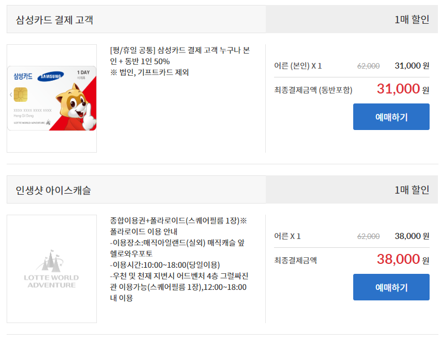
Task: Click the red 38,000 원 final price
Action: pos(403,259)
